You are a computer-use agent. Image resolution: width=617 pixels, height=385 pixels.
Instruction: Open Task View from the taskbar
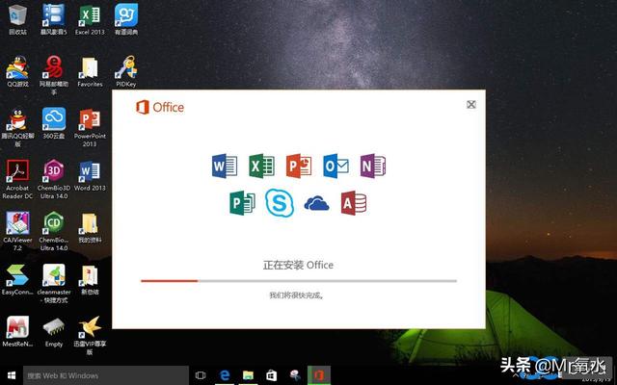pyautogui.click(x=201, y=374)
